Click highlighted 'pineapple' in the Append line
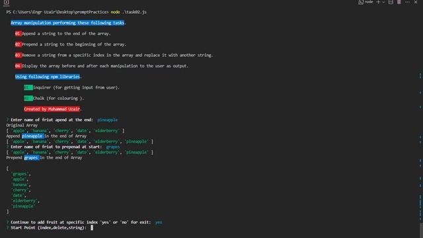423x238 pixels. [x=32, y=136]
